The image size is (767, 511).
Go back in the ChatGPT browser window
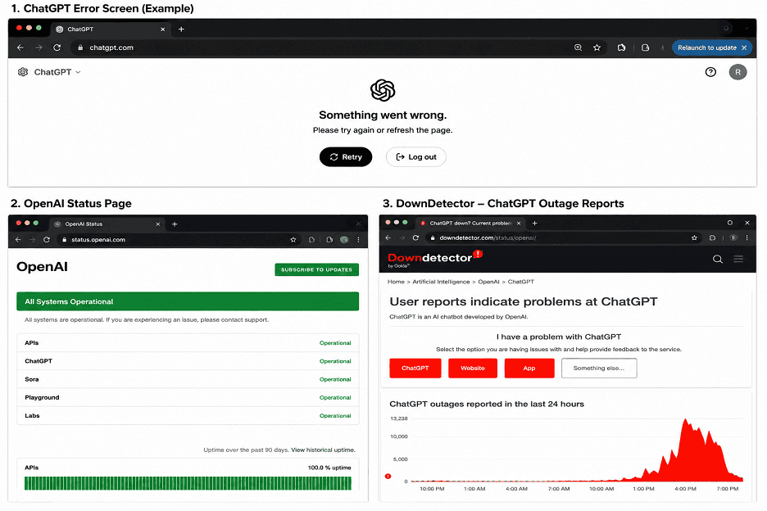click(20, 47)
